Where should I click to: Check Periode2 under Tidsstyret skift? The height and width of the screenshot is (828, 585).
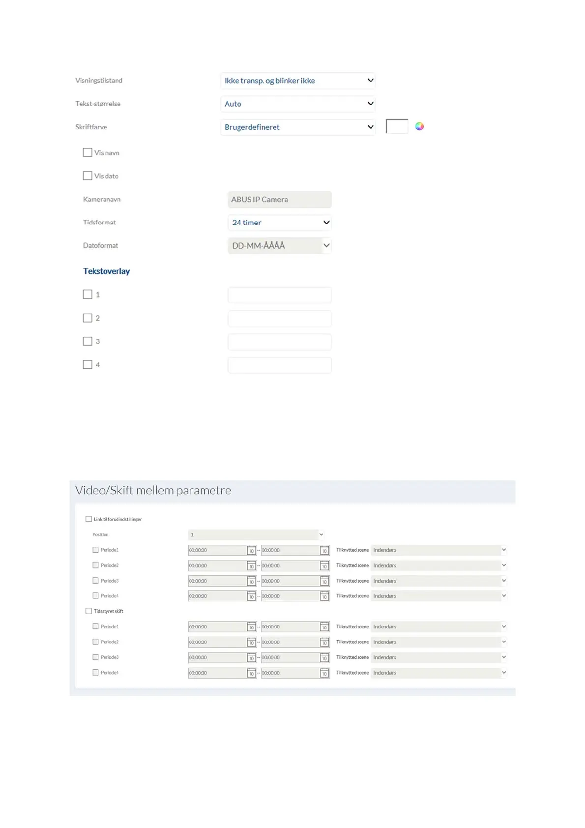pyautogui.click(x=95, y=642)
